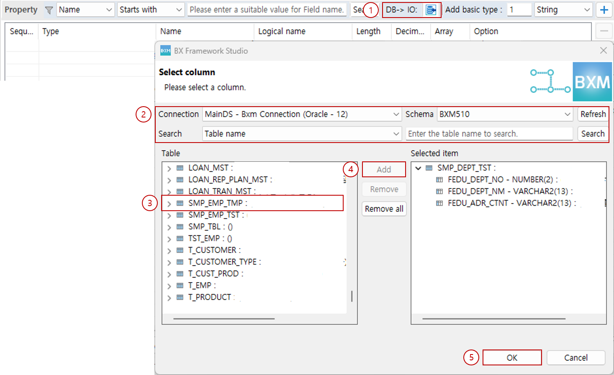Image resolution: width=614 pixels, height=375 pixels.
Task: Click the filter icon beside Property
Action: coord(48,10)
